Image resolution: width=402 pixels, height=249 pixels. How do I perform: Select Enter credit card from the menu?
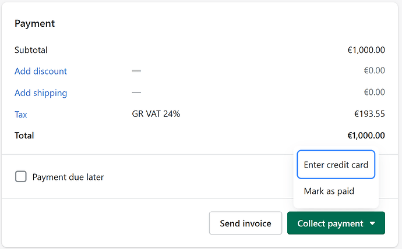[x=336, y=165]
